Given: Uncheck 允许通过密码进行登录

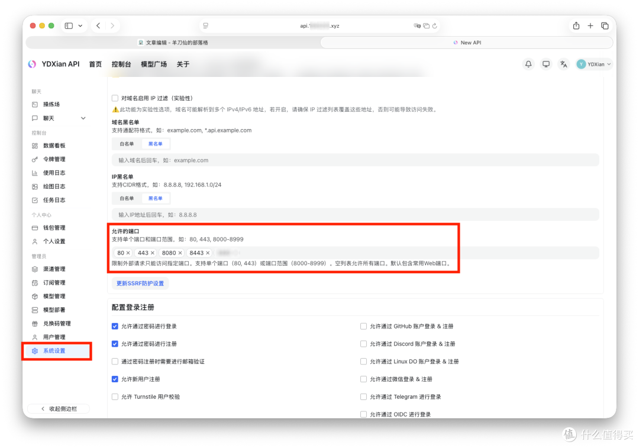Looking at the screenshot, I should pyautogui.click(x=115, y=326).
